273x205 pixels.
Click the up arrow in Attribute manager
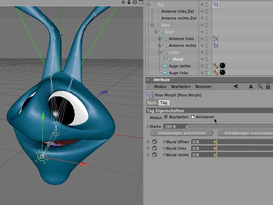(x=251, y=86)
